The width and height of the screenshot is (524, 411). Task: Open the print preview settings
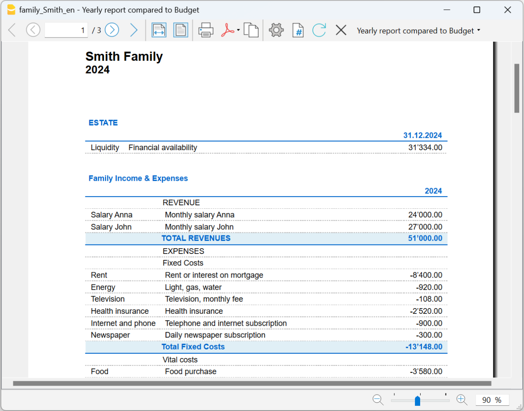(x=276, y=30)
